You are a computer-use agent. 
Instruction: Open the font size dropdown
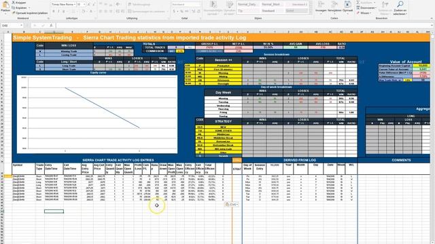pos(84,5)
